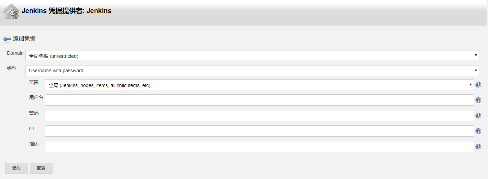Click the 用户名 field label
488x179 pixels.
(x=36, y=98)
